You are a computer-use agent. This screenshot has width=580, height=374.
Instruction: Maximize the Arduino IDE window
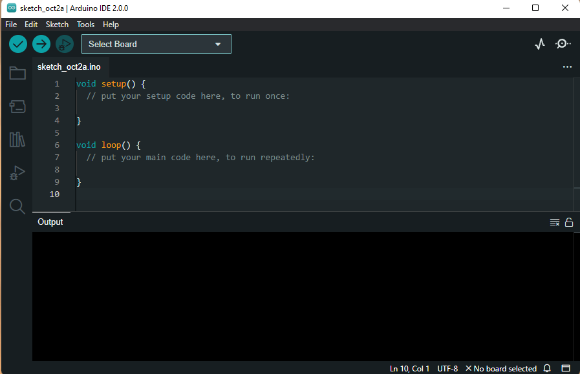535,8
